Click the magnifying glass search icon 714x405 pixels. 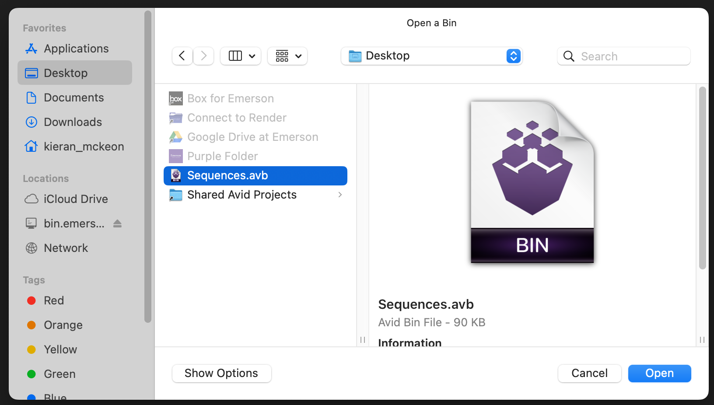coord(569,56)
